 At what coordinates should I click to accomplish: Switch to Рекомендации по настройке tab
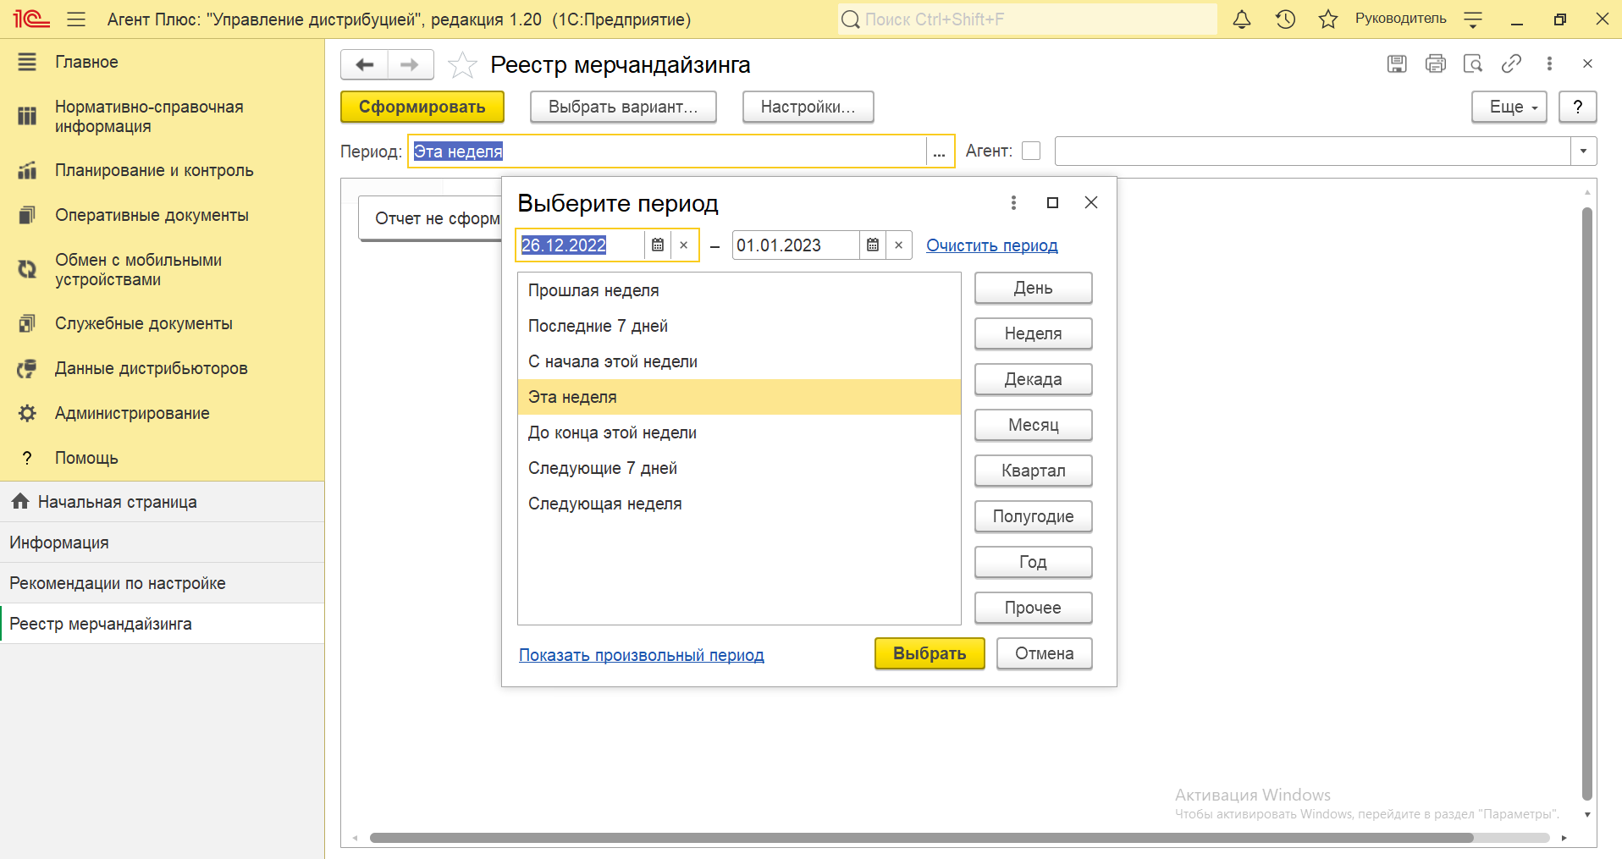pos(162,583)
